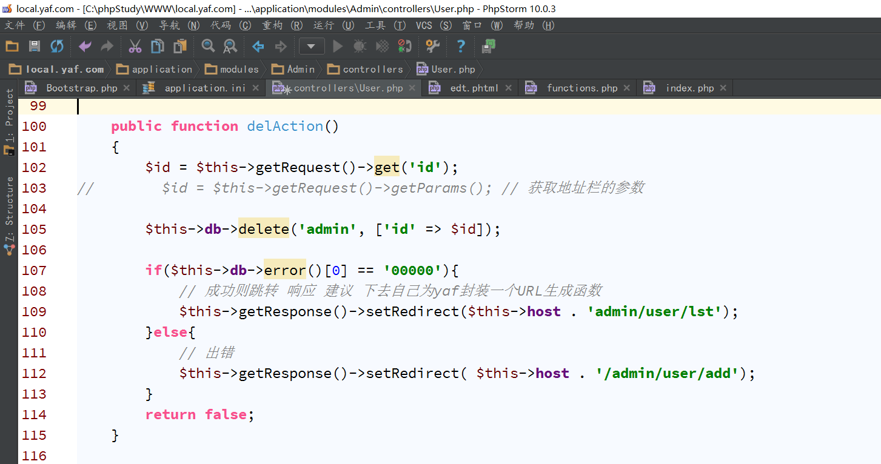This screenshot has height=464, width=881.
Task: Click the Find magnifier icon
Action: click(x=208, y=46)
